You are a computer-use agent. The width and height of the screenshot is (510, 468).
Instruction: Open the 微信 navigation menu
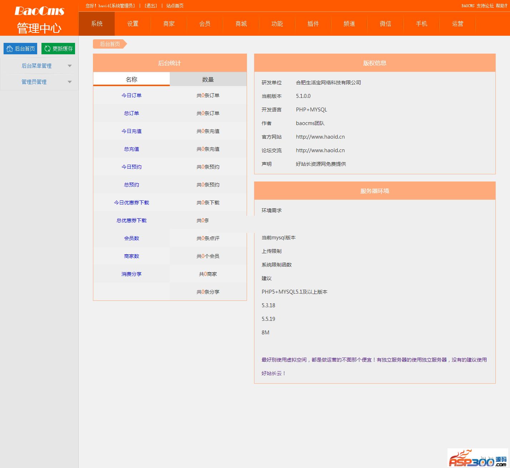tap(385, 24)
